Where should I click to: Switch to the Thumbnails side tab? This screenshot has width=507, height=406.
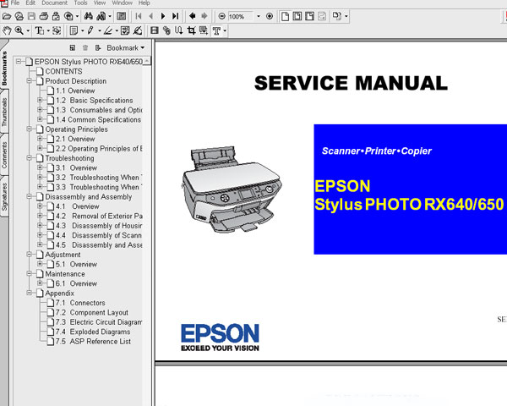coord(4,112)
